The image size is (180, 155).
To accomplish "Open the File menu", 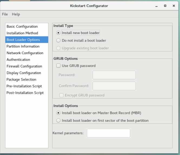I will [5, 14].
